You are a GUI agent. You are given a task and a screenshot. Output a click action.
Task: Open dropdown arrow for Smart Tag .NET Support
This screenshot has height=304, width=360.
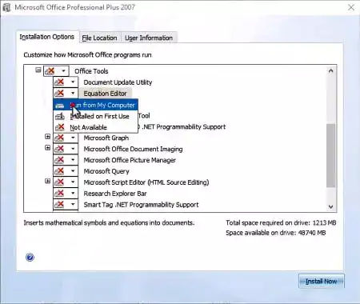click(73, 205)
